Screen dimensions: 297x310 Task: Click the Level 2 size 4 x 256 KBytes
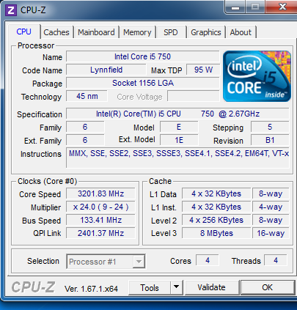coord(216,220)
